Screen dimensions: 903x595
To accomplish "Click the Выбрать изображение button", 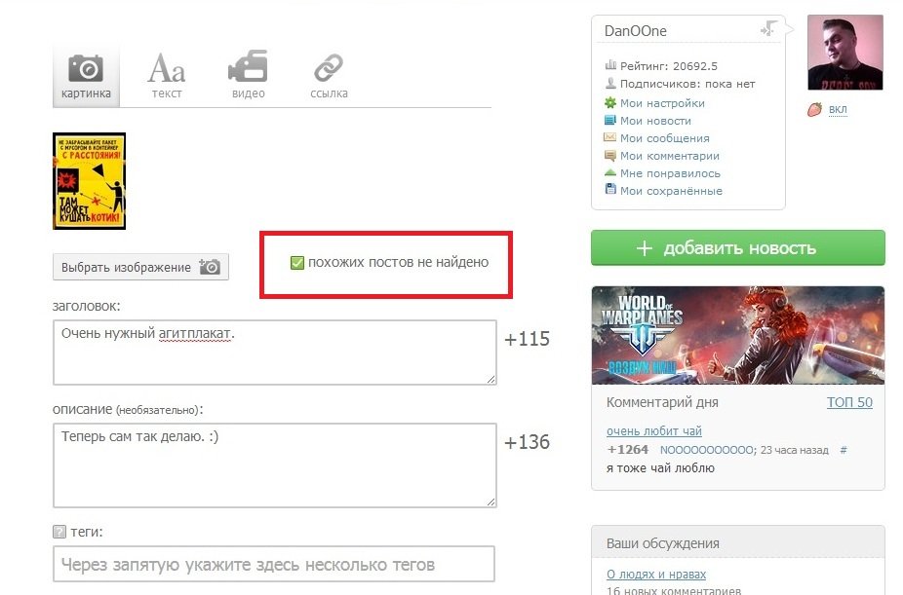I will click(x=140, y=267).
